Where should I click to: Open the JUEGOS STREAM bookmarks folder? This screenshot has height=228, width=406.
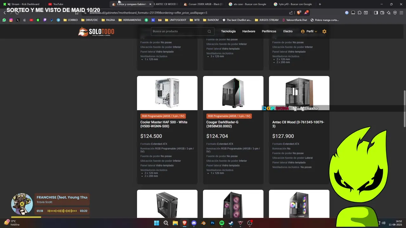coord(266,20)
